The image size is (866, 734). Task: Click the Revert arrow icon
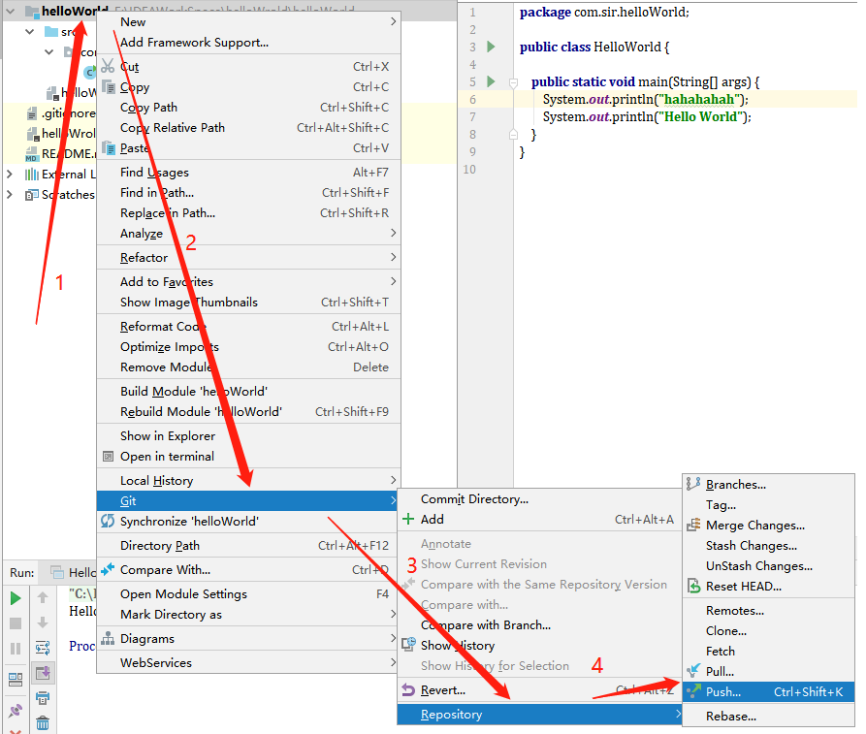pyautogui.click(x=408, y=689)
